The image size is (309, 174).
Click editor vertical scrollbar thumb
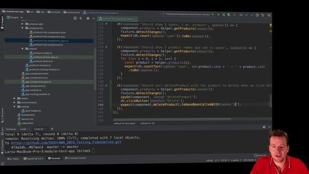[x=271, y=101]
